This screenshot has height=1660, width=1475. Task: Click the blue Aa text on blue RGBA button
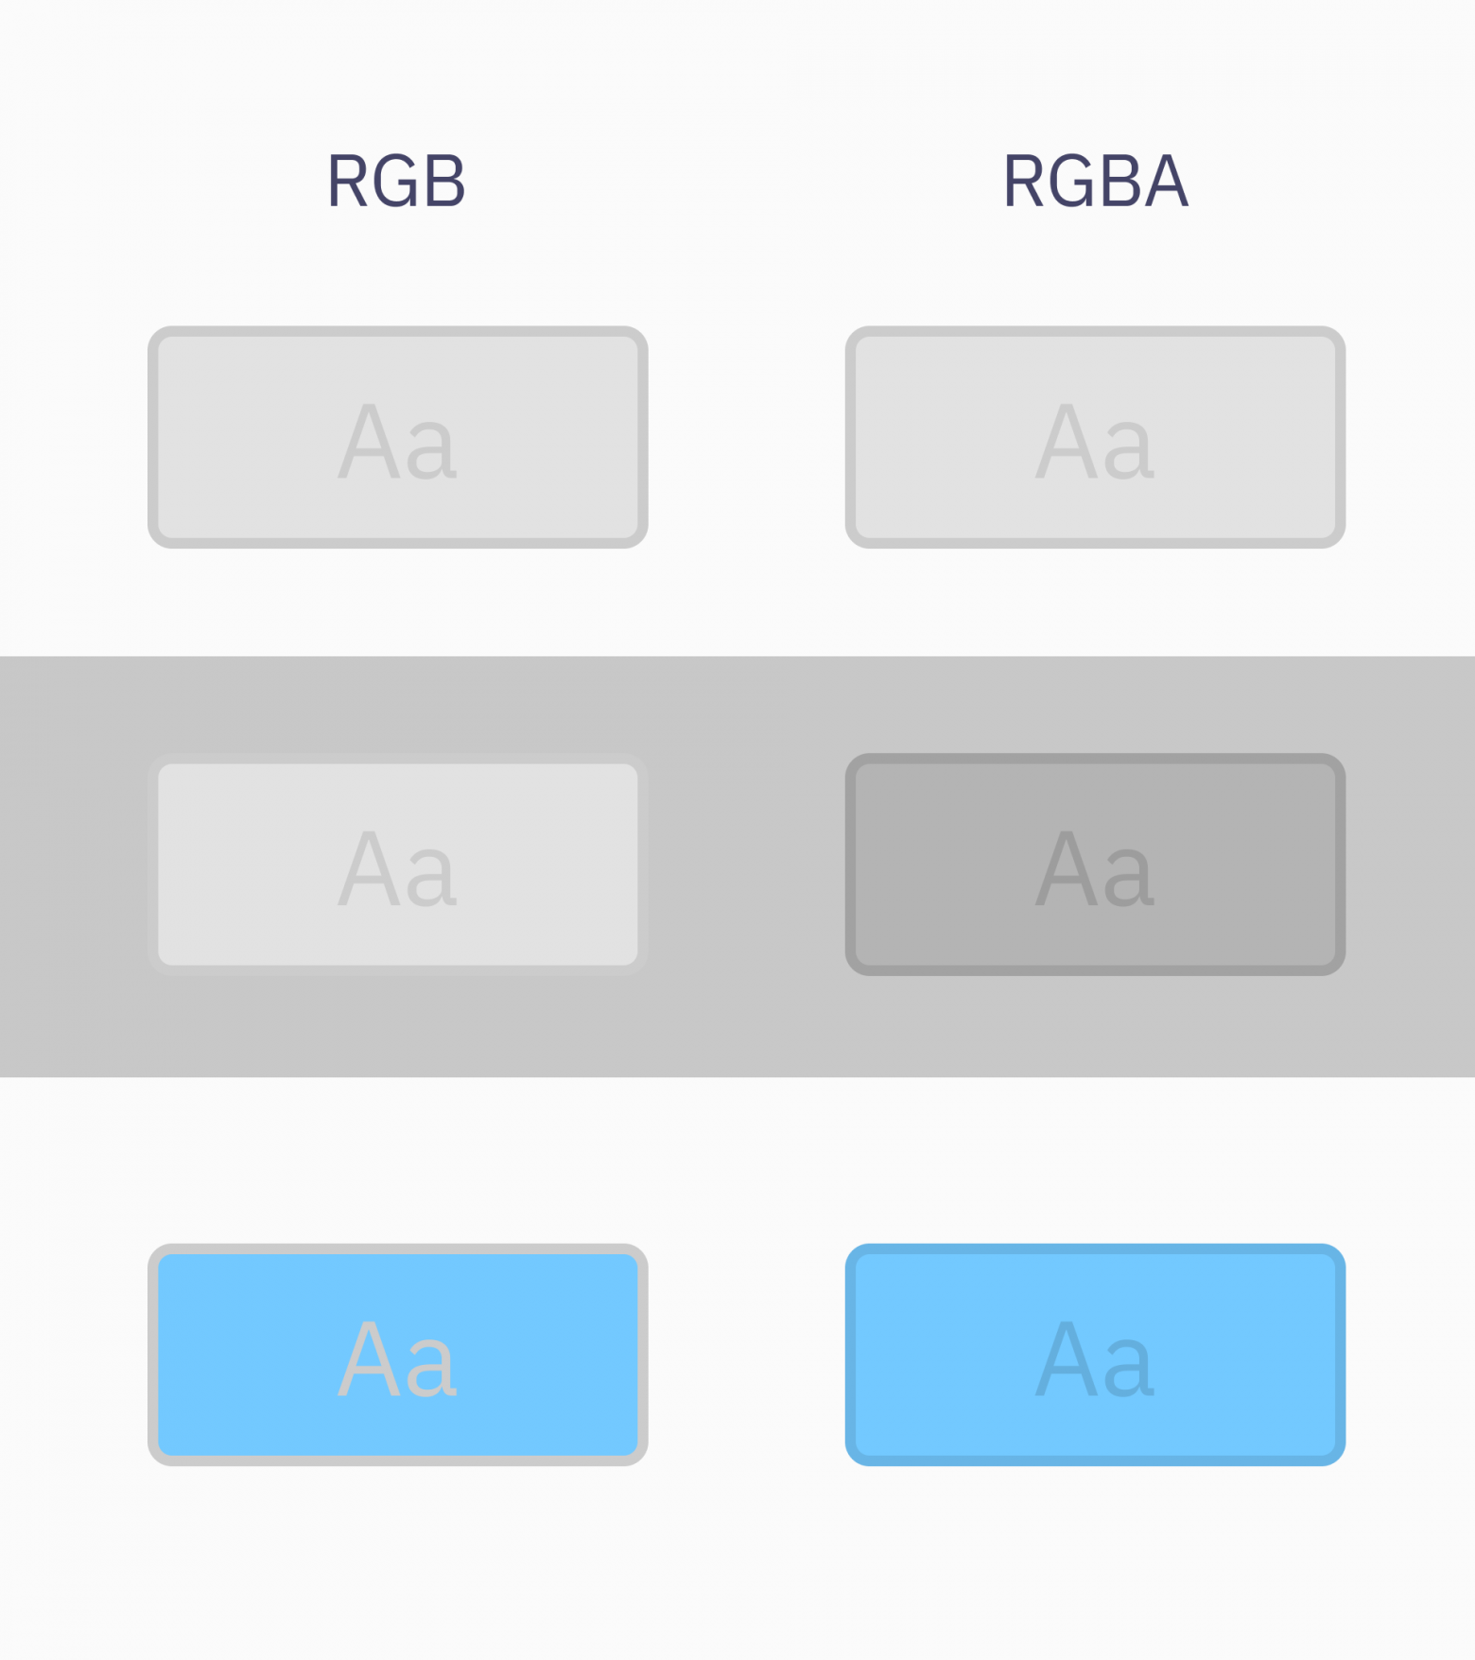pos(1095,1359)
